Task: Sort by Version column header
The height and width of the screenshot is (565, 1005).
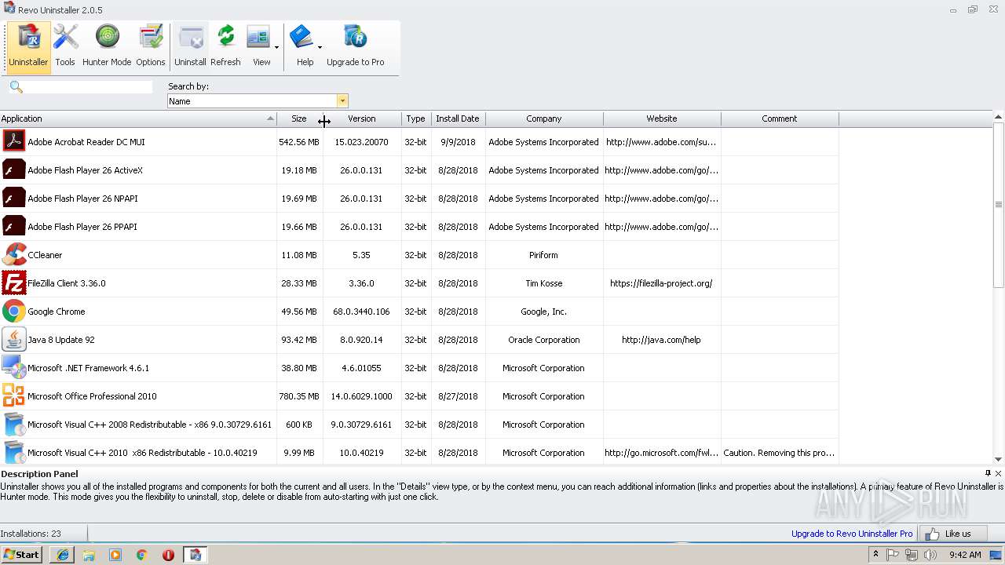Action: coord(362,118)
